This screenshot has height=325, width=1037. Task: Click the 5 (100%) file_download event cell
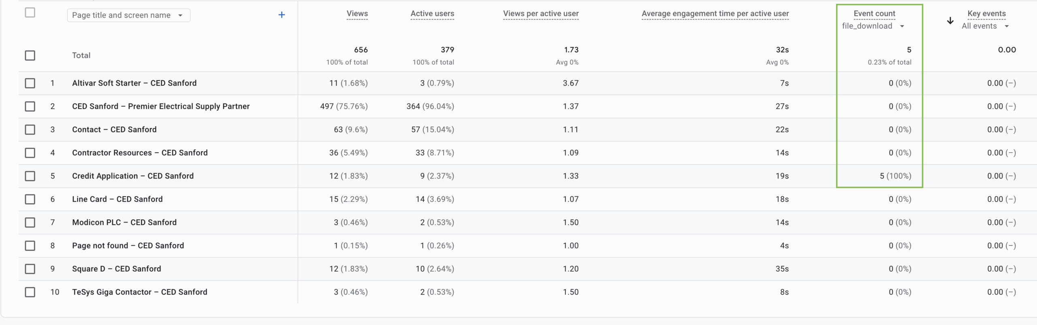(x=895, y=176)
